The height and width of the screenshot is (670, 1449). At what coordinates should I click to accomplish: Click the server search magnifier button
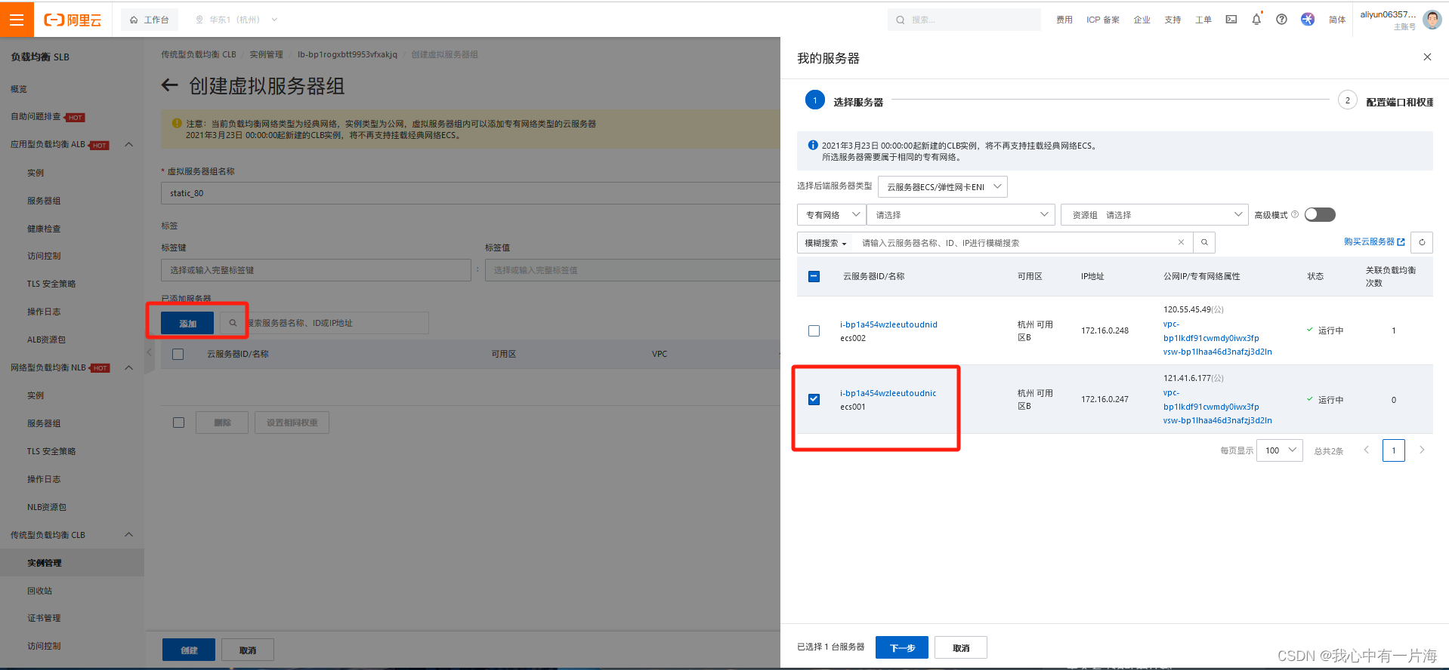[x=1204, y=243]
